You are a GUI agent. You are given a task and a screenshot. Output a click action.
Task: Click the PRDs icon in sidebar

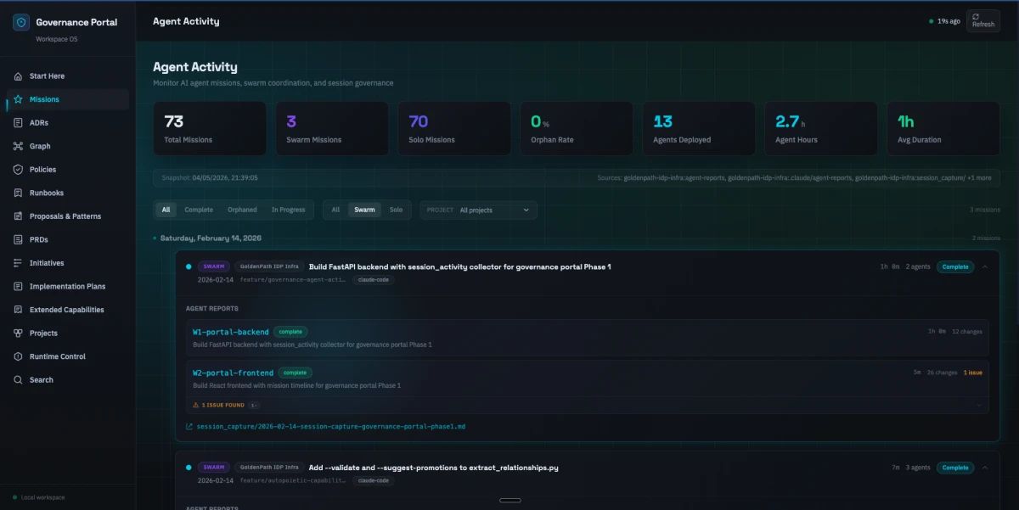(x=18, y=239)
